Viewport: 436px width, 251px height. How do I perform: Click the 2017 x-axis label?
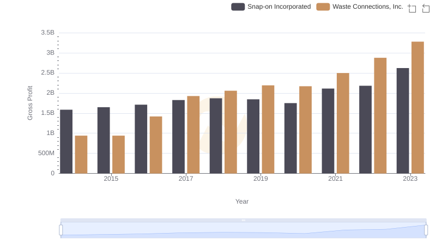[x=186, y=179]
